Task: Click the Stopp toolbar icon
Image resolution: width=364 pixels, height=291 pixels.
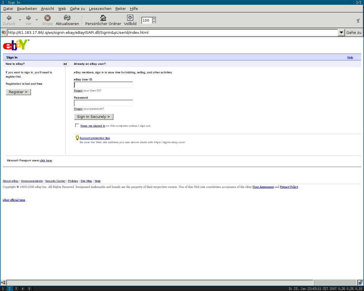Action: coord(47,18)
